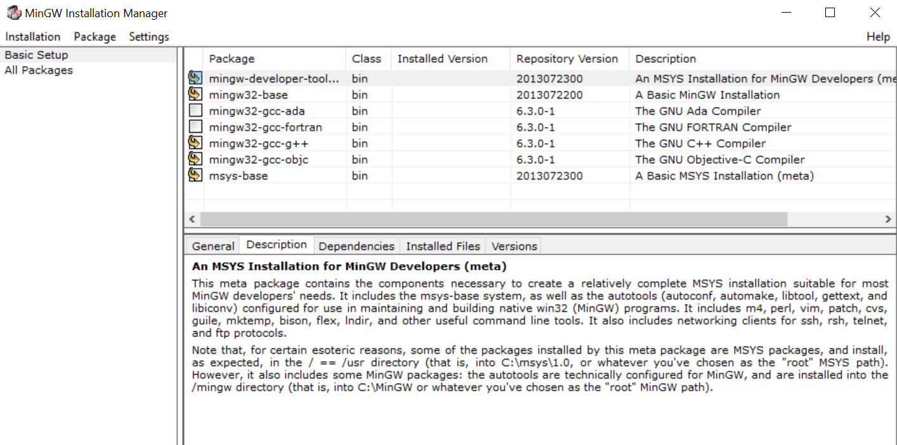Mark the mingw32-gcc-fortran package checkbox
Screen dimensions: 897x445
(x=195, y=127)
